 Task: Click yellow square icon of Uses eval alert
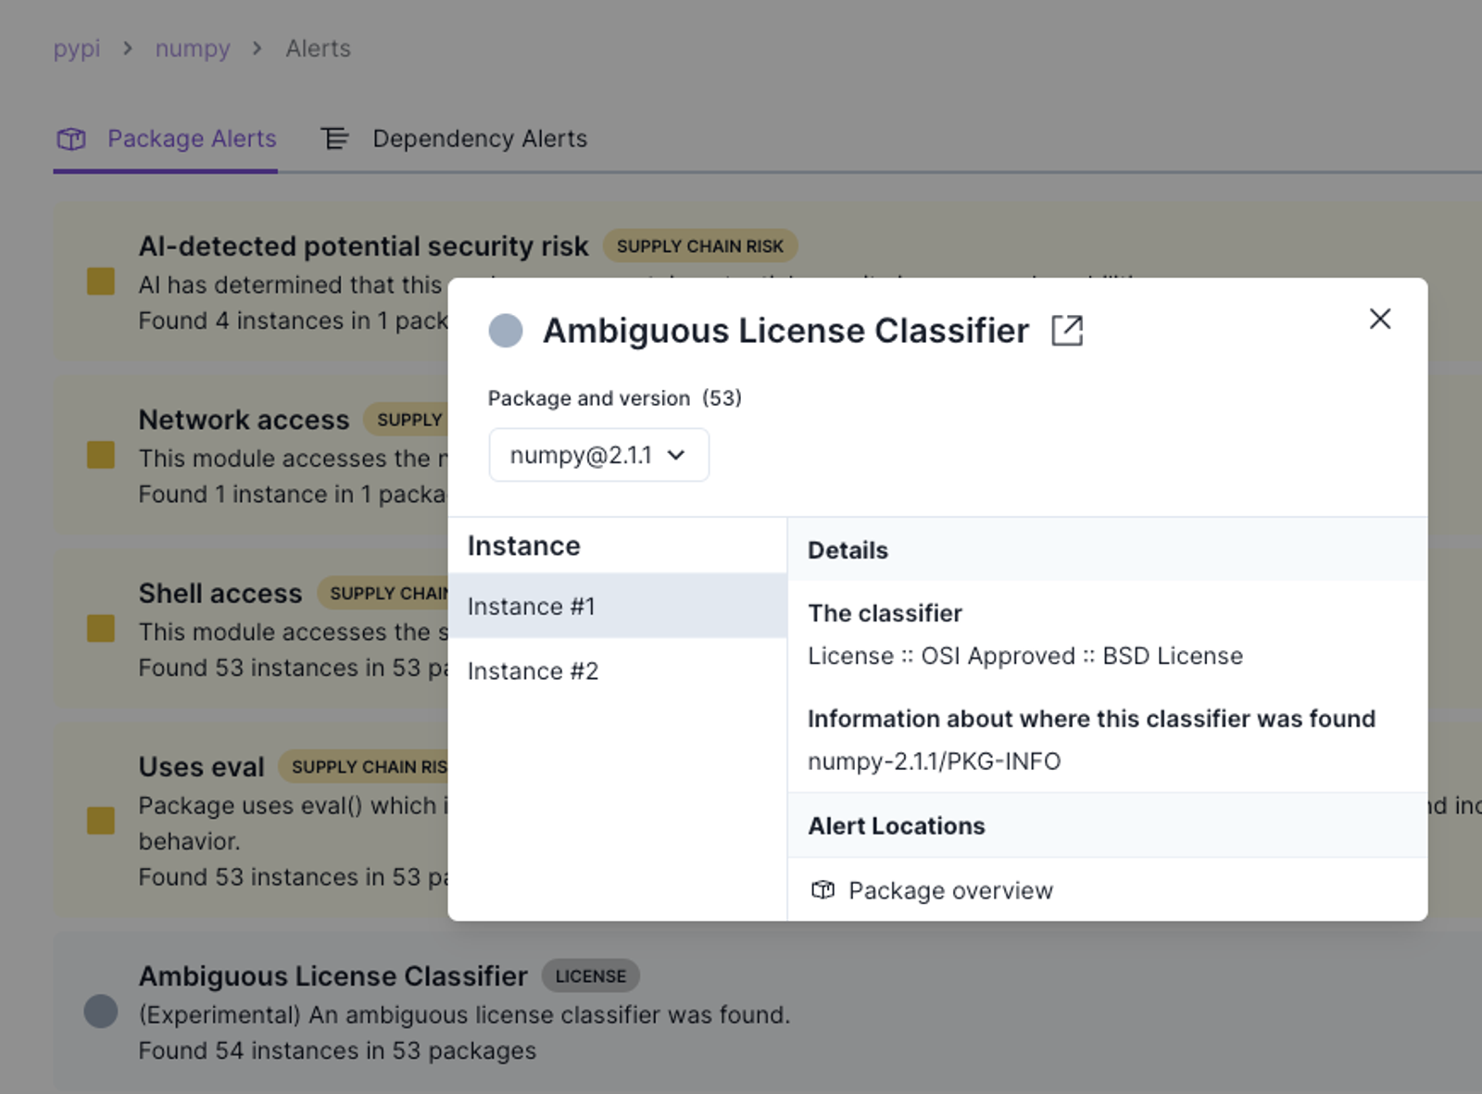tap(101, 820)
